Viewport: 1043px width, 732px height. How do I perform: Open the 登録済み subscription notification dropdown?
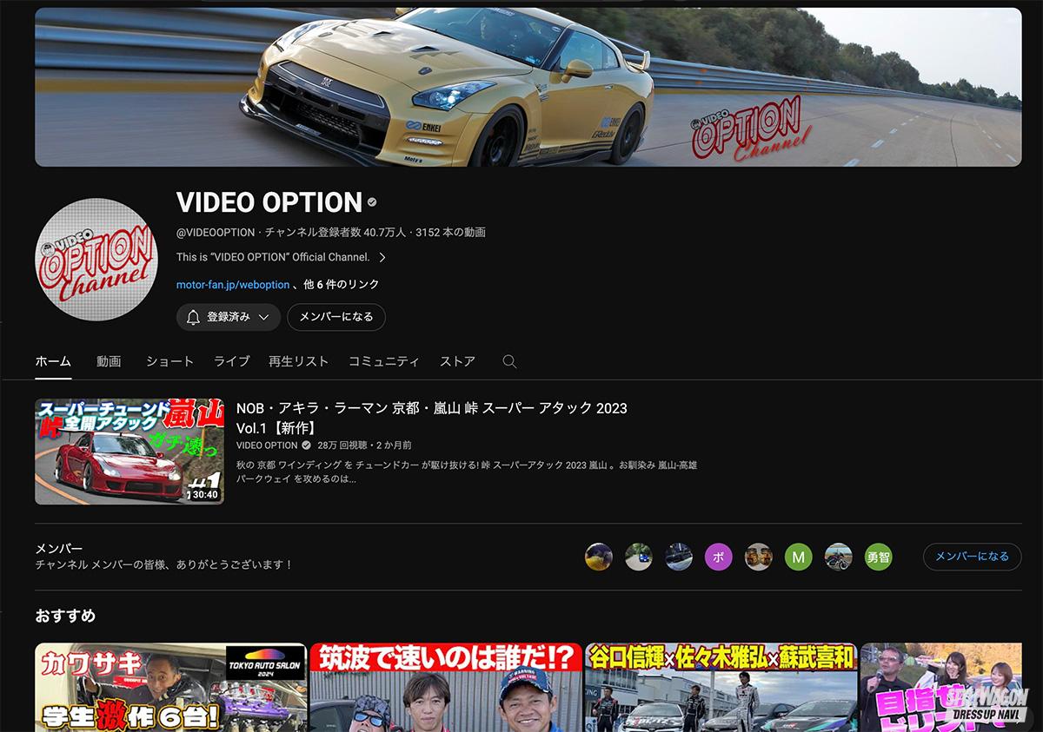(x=228, y=317)
